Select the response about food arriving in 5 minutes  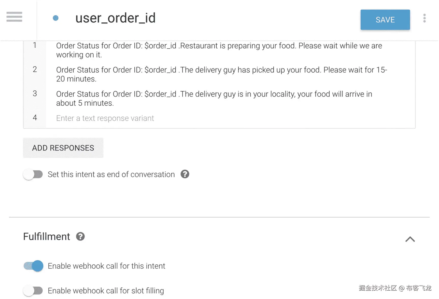pos(214,98)
